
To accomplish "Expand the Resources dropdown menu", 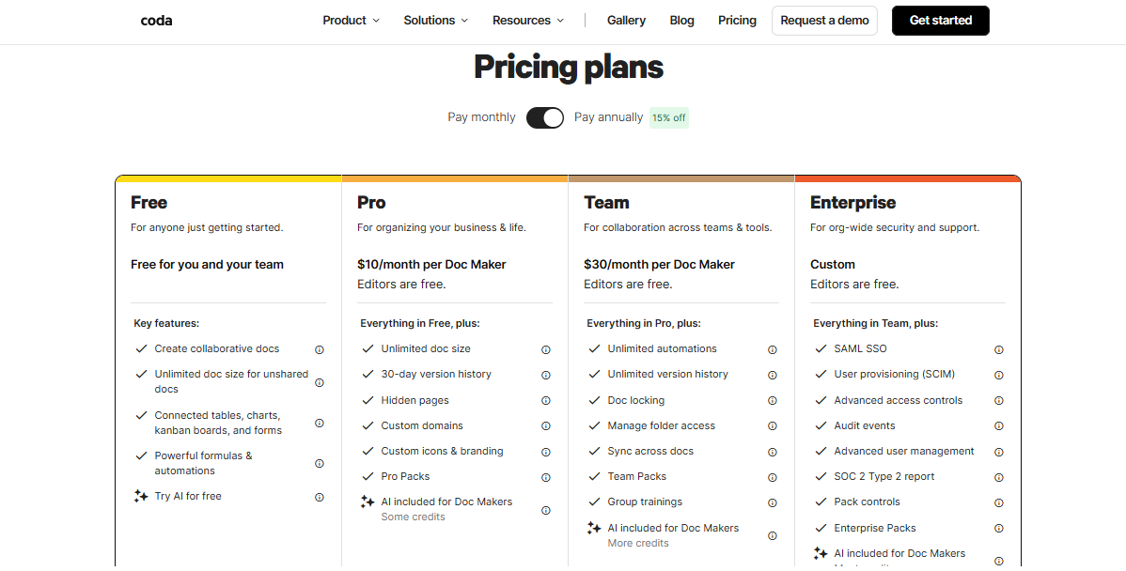I will 528,20.
